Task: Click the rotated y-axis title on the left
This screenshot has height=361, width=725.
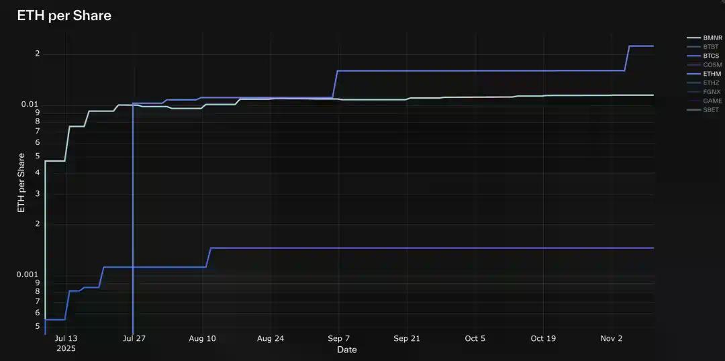Action: (21, 183)
